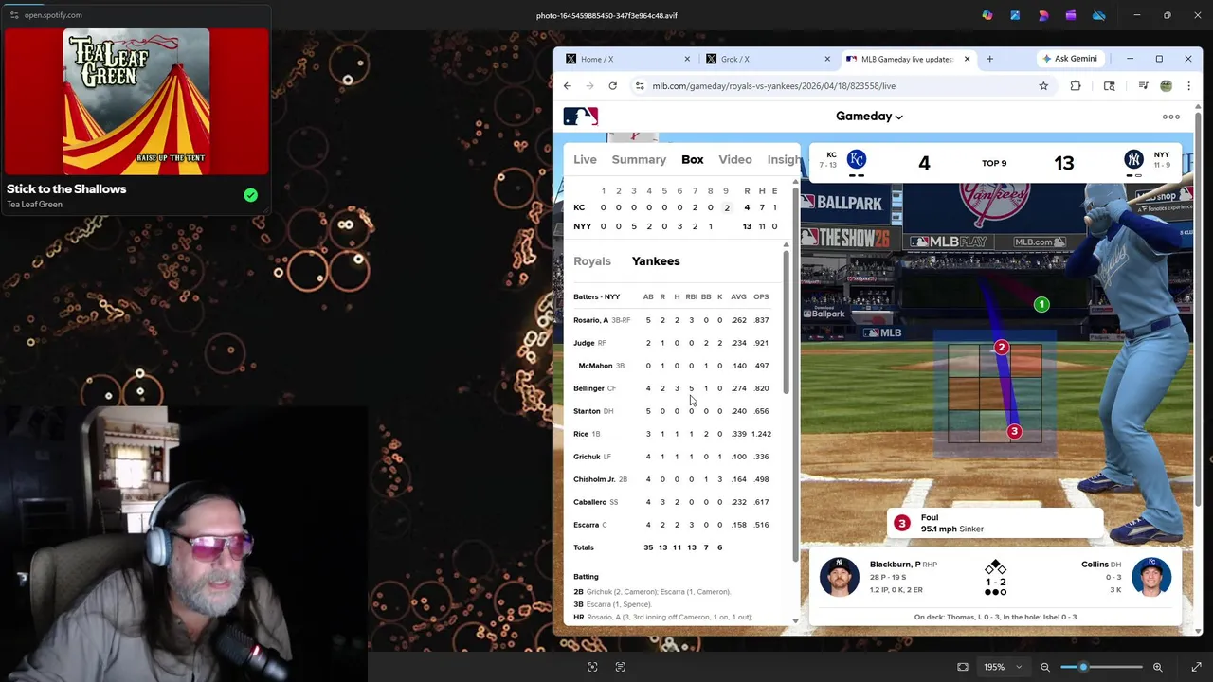
Task: Click the Foul 95.1 mph Sinker pitch card
Action: pos(996,524)
